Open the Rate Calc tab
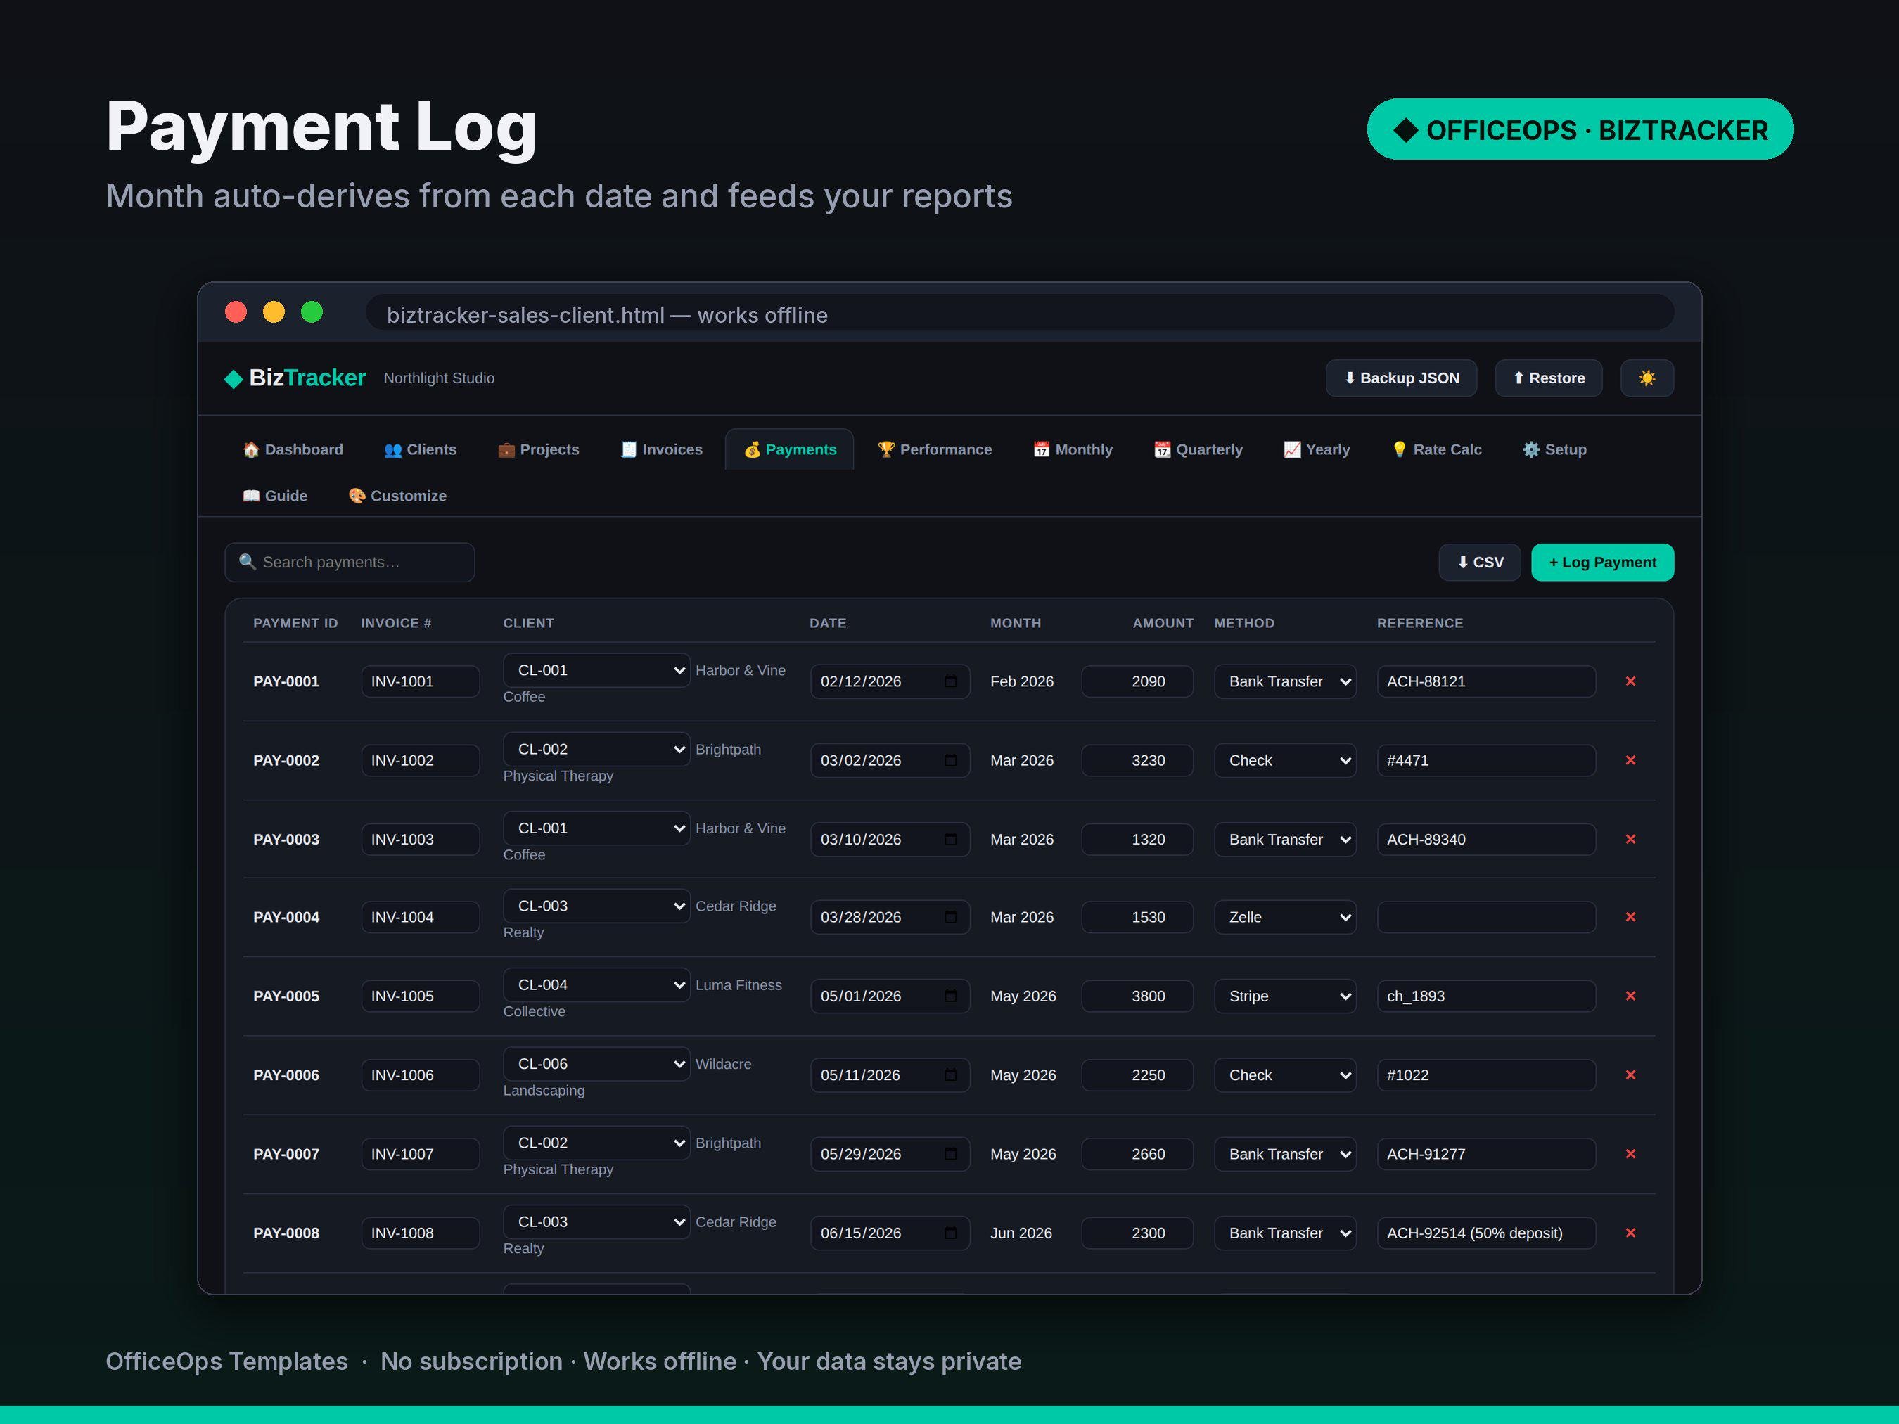Image resolution: width=1899 pixels, height=1424 pixels. point(1436,450)
